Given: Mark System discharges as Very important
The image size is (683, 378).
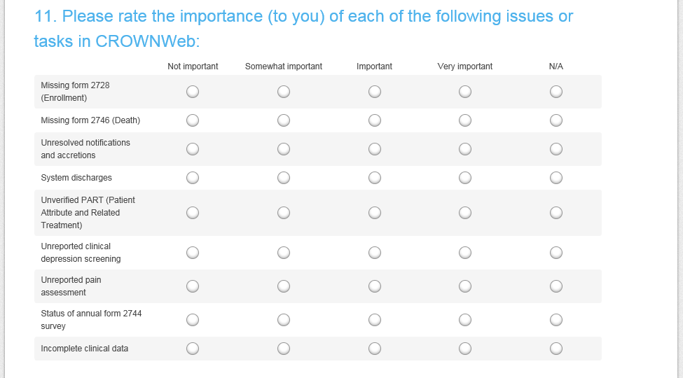Looking at the screenshot, I should pos(465,178).
